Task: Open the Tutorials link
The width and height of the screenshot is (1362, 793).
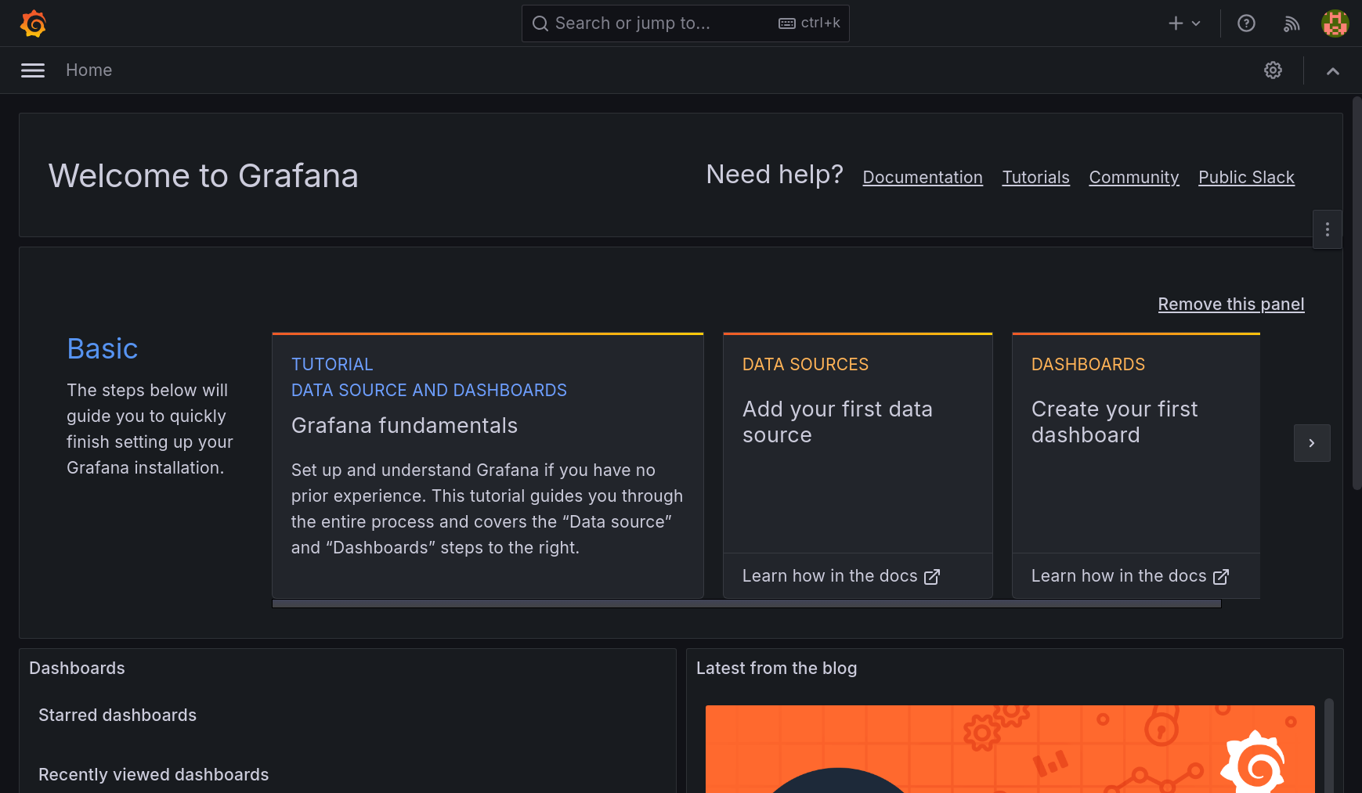Action: click(1035, 178)
